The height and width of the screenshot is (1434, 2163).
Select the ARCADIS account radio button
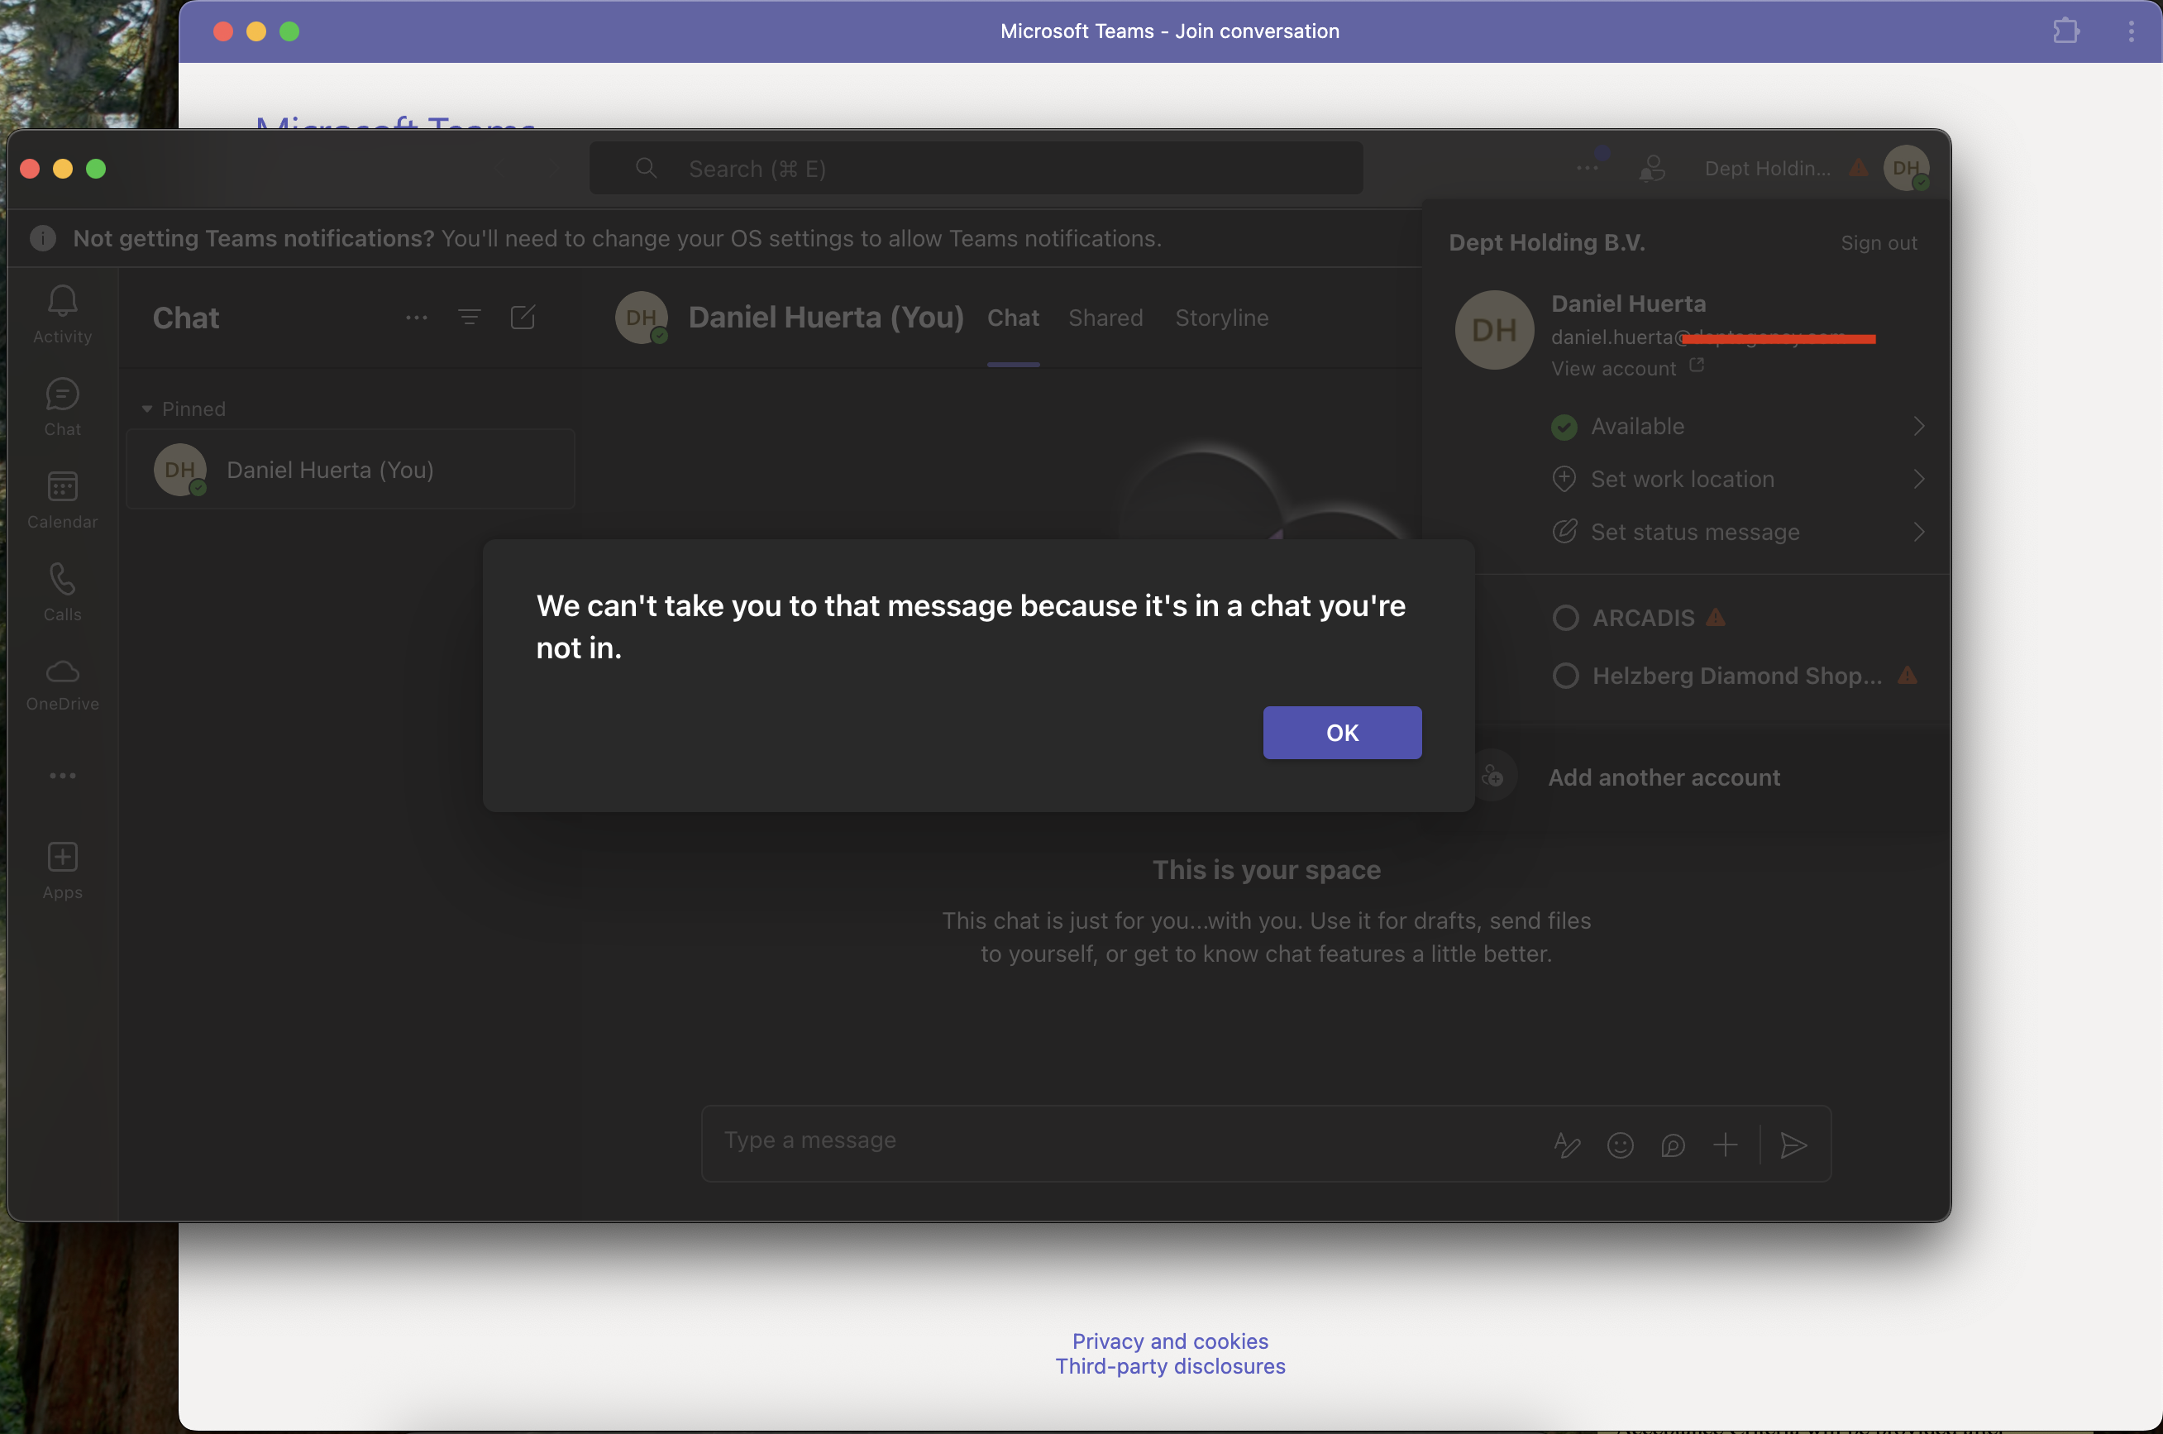(x=1565, y=619)
